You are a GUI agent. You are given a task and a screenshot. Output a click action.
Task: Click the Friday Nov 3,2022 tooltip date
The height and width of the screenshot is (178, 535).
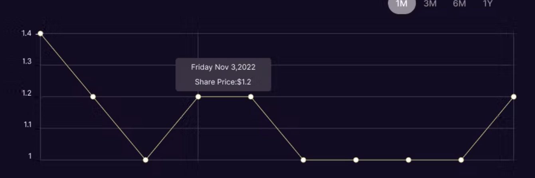[x=223, y=67]
